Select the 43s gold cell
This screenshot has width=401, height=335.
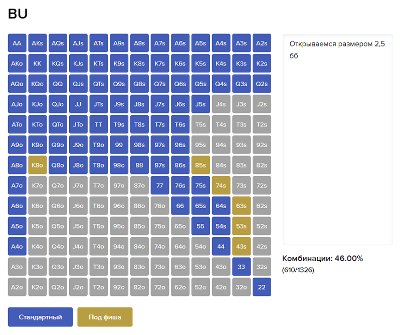tap(241, 246)
